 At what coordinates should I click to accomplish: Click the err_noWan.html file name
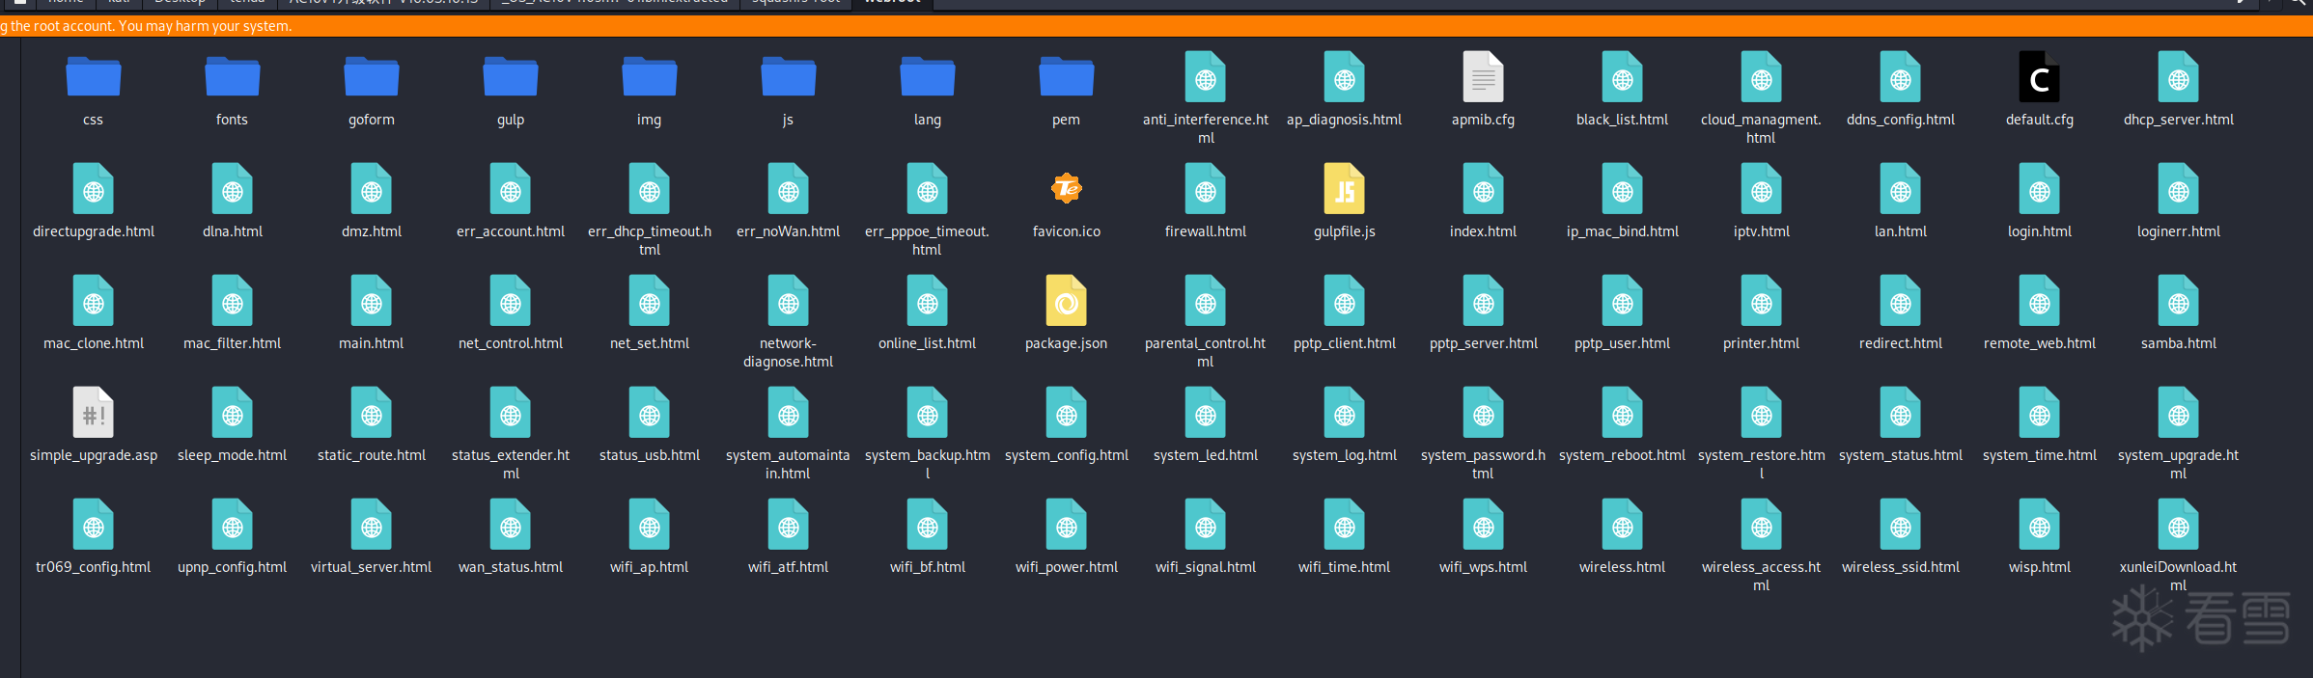point(788,231)
